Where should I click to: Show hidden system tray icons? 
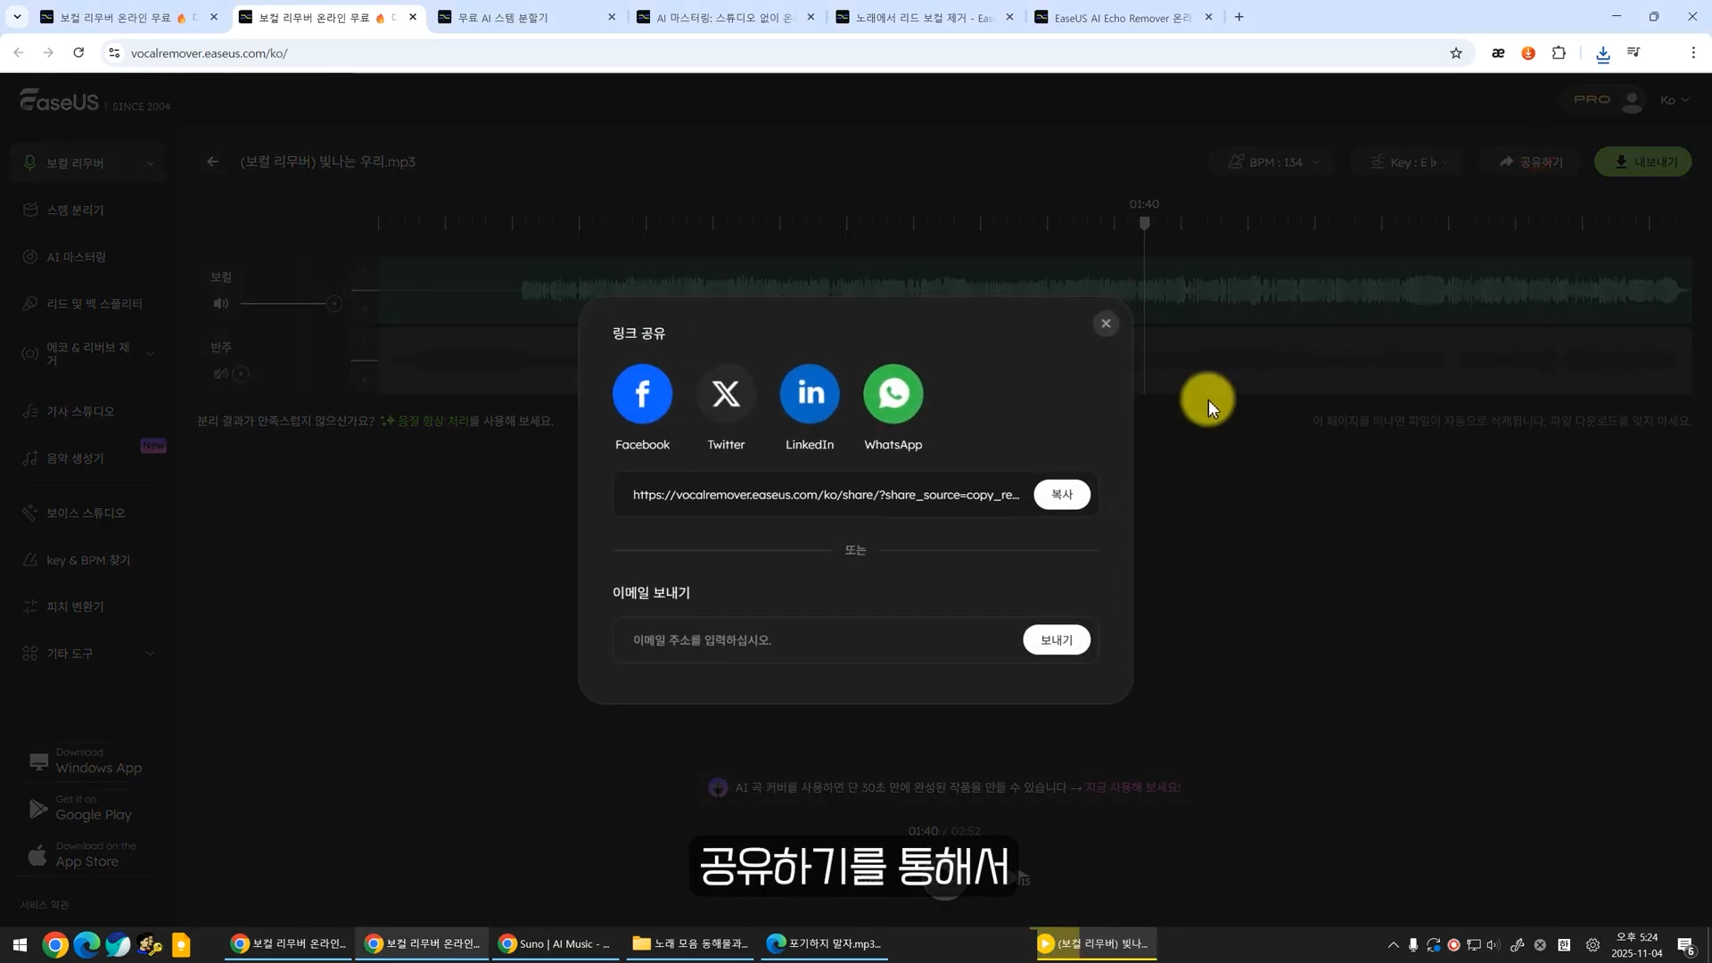1393,944
